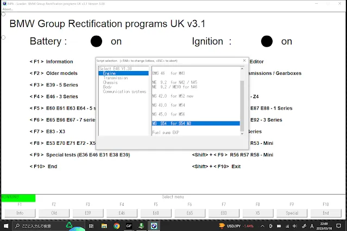
Task: Close the Script selection dialog
Action: pyautogui.click(x=244, y=60)
